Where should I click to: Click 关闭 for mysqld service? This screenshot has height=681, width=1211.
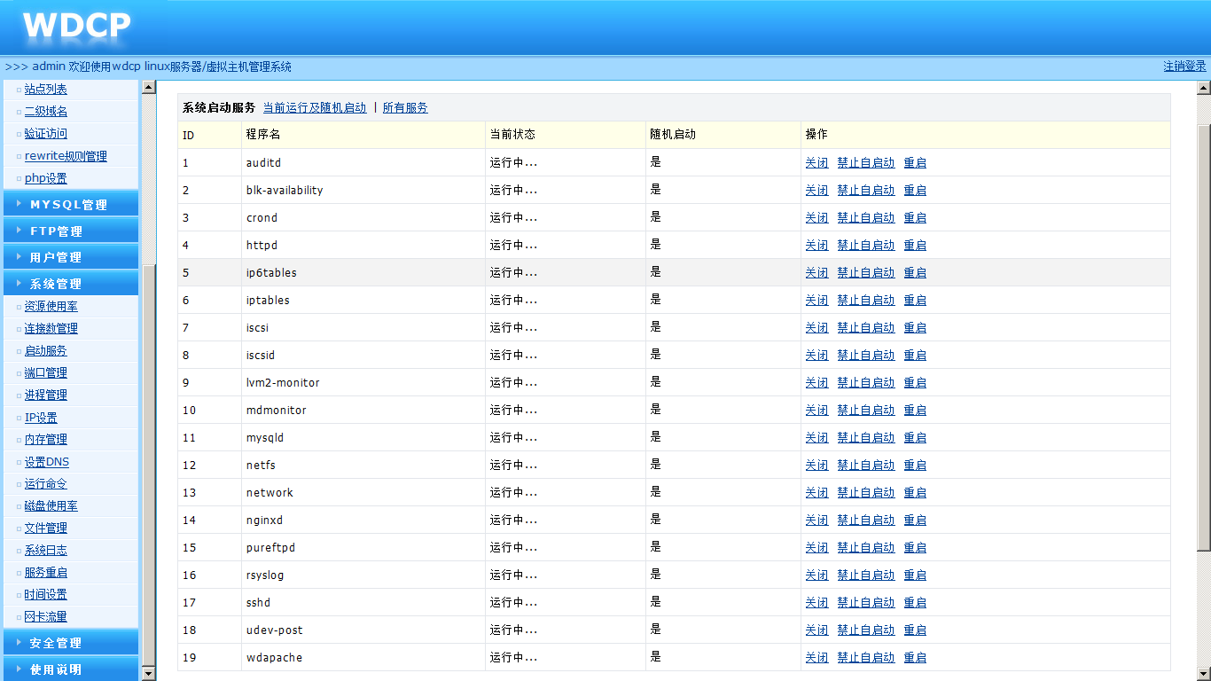coord(816,438)
